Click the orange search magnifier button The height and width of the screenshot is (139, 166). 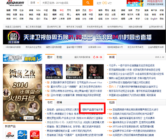point(88,3)
